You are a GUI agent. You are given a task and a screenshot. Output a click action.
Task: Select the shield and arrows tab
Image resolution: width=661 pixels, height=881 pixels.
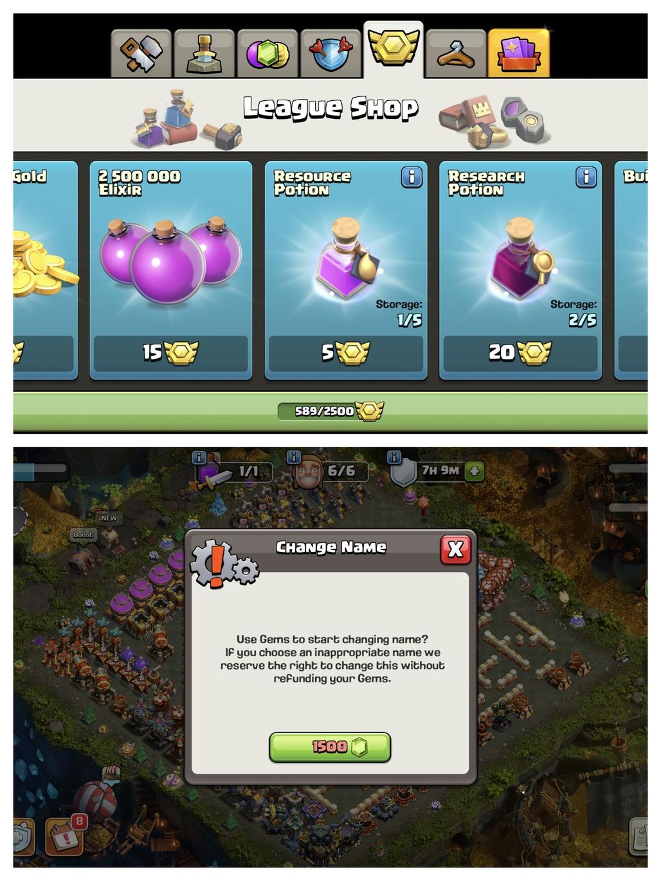point(330,53)
